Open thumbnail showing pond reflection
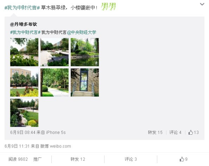Viewport: 209px width, 166px height. (85, 52)
